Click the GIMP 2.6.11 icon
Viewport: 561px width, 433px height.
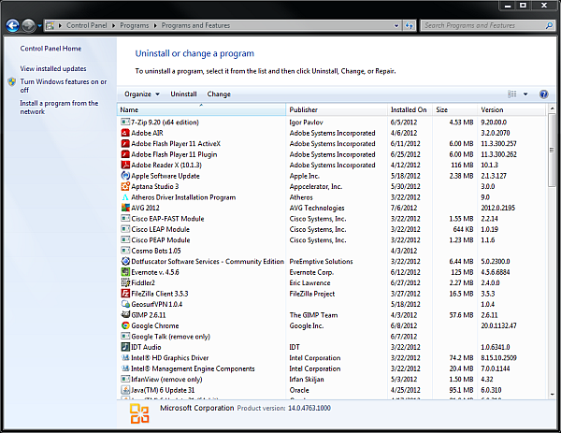125,315
